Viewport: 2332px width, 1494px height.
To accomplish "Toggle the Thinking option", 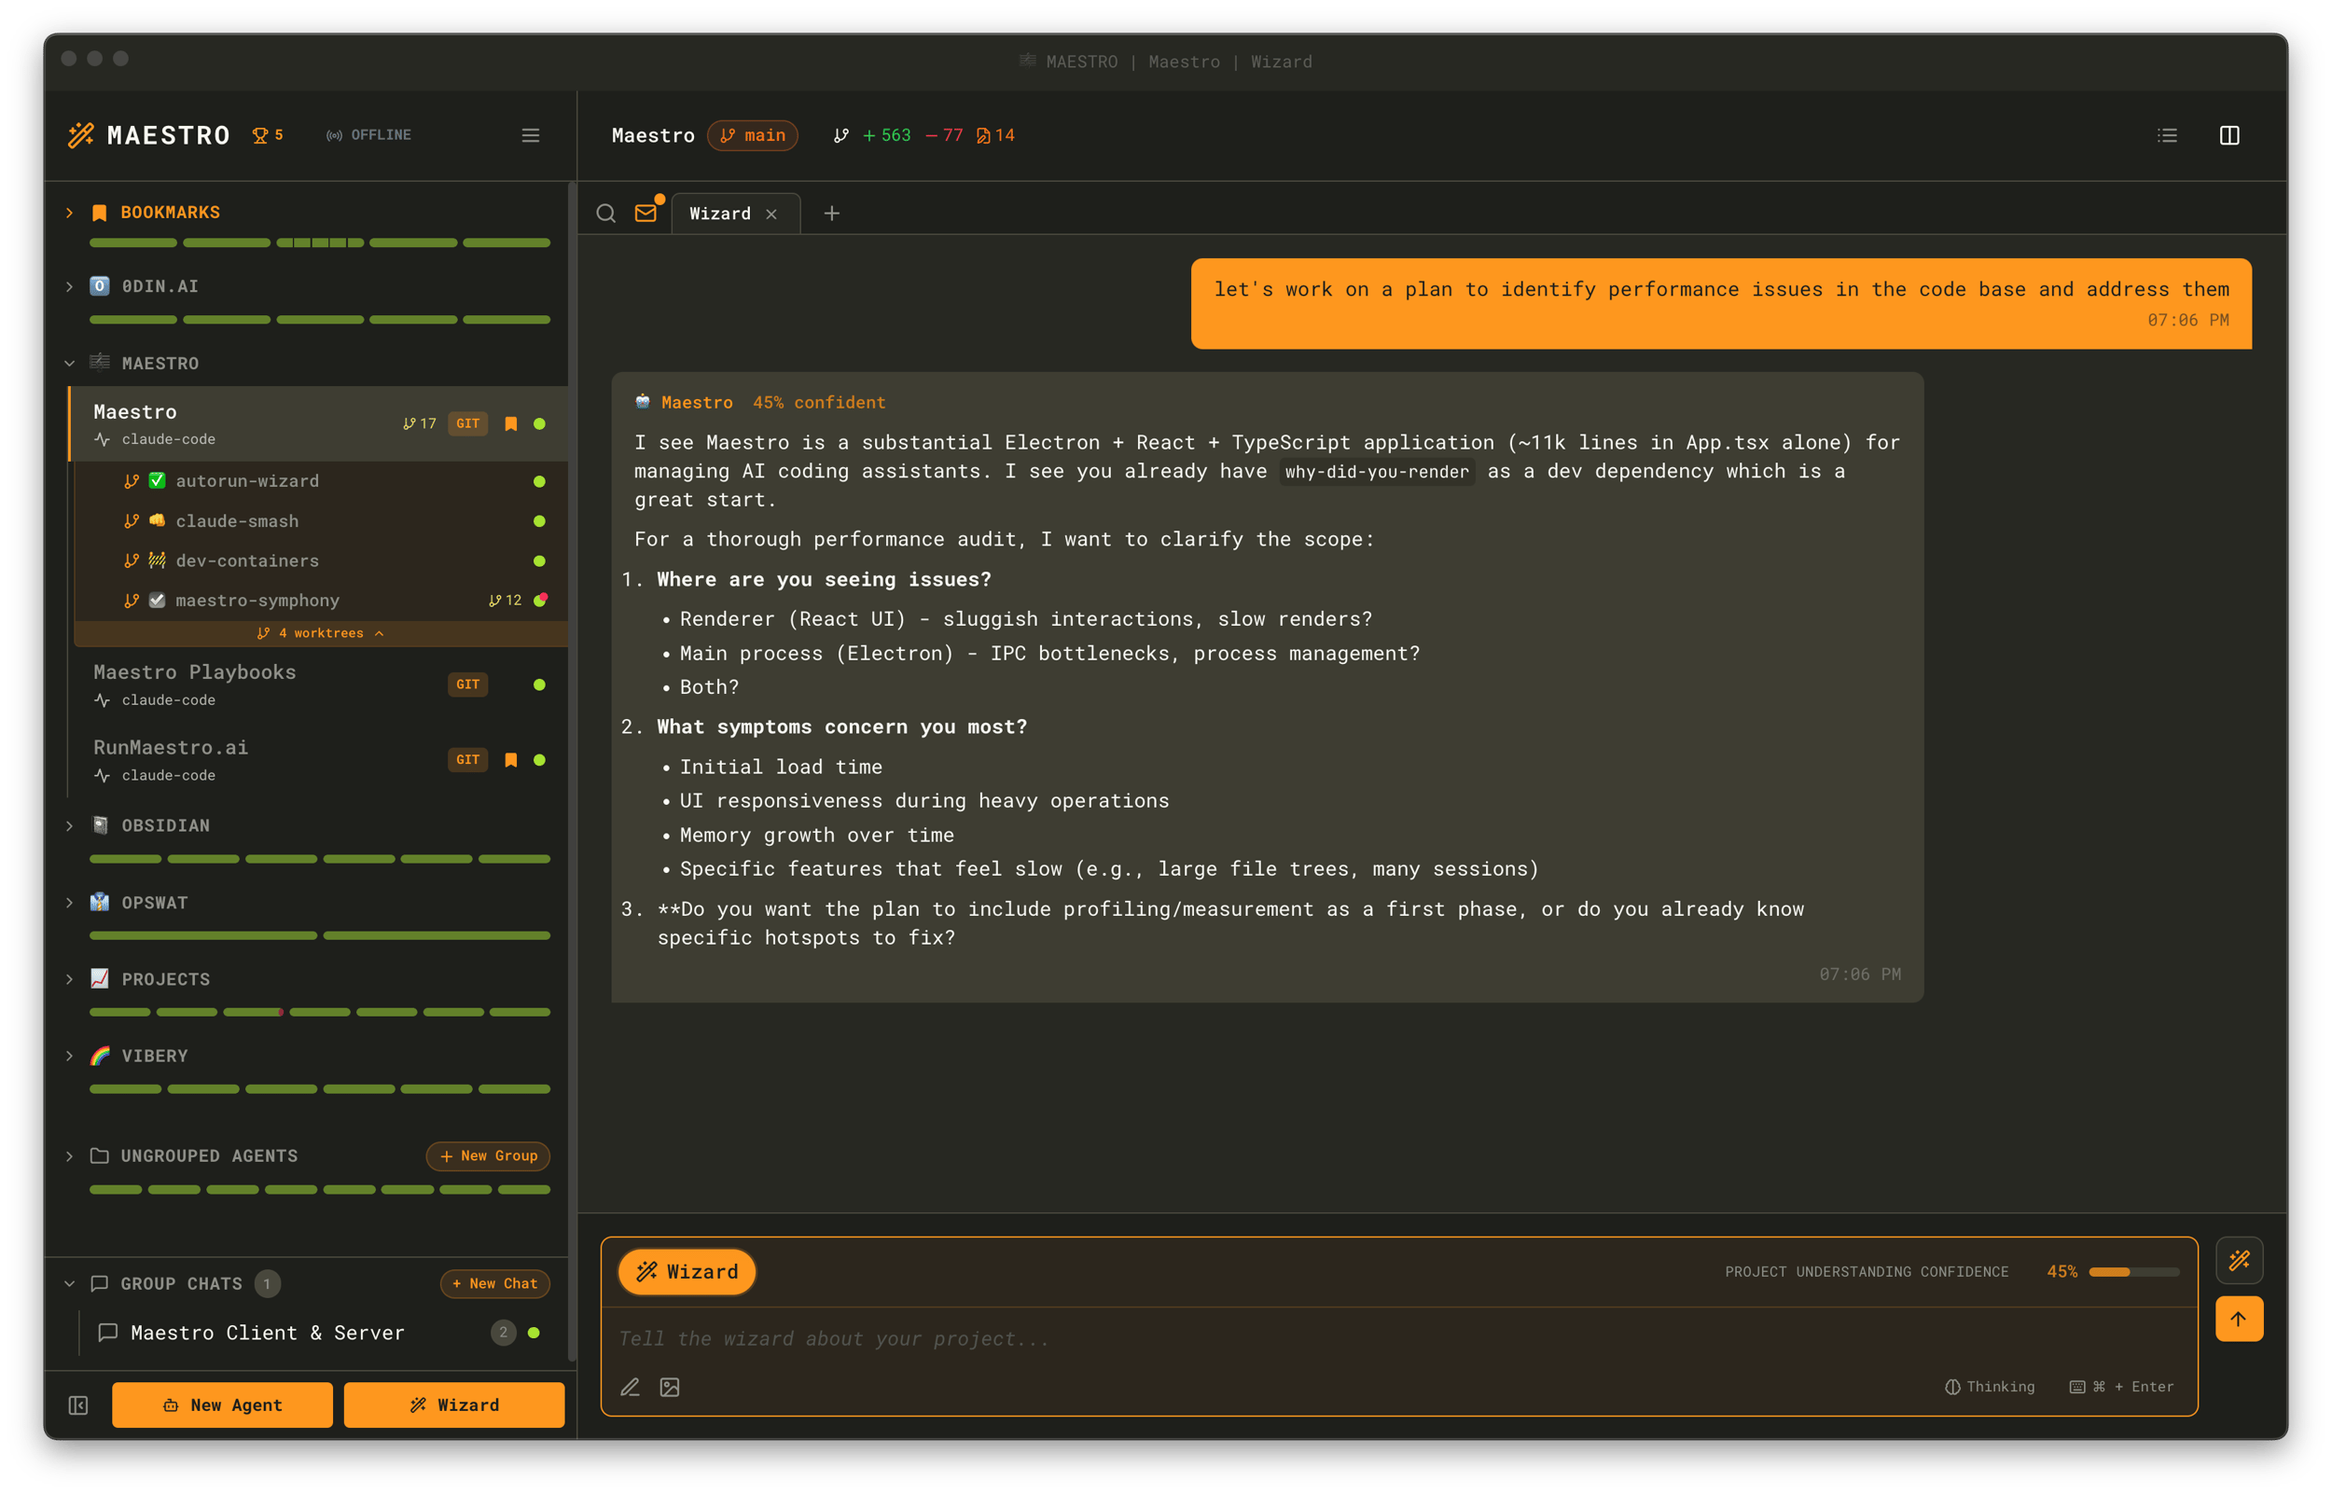I will (1990, 1387).
